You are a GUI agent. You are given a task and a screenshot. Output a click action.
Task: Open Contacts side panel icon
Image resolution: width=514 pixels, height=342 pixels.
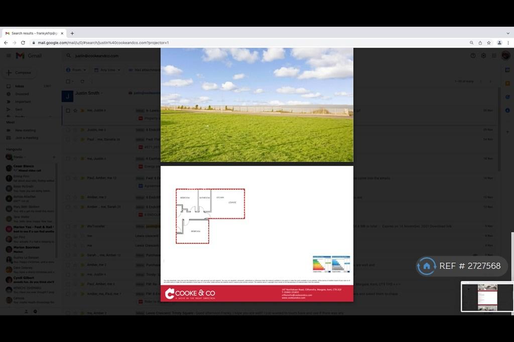pyautogui.click(x=507, y=110)
